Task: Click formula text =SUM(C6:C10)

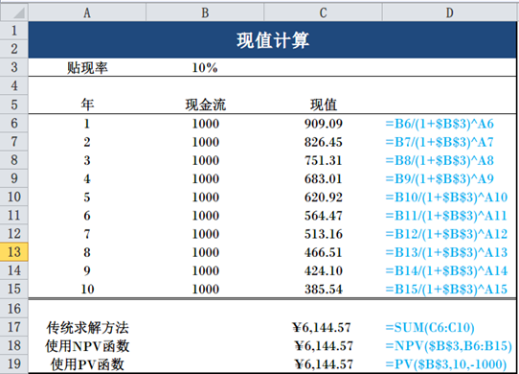Action: tap(430, 328)
